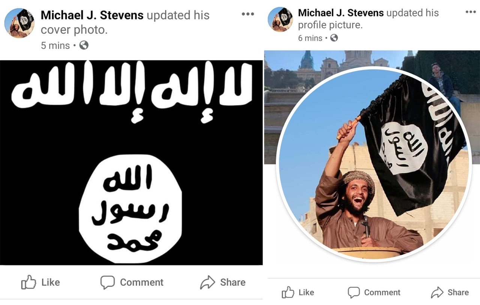Click the public globe icon beside 5 mins
This screenshot has height=305, width=480.
(84, 45)
